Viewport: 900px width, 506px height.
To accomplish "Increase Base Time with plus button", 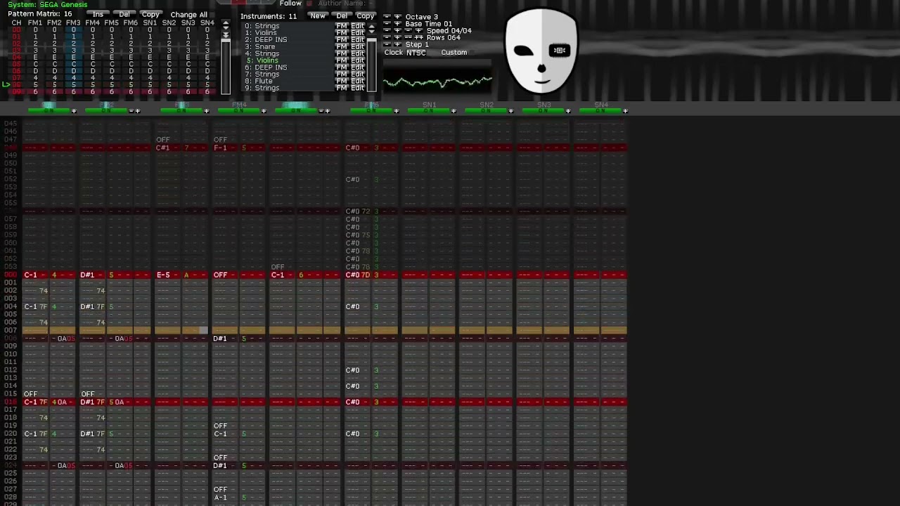I will pyautogui.click(x=397, y=24).
